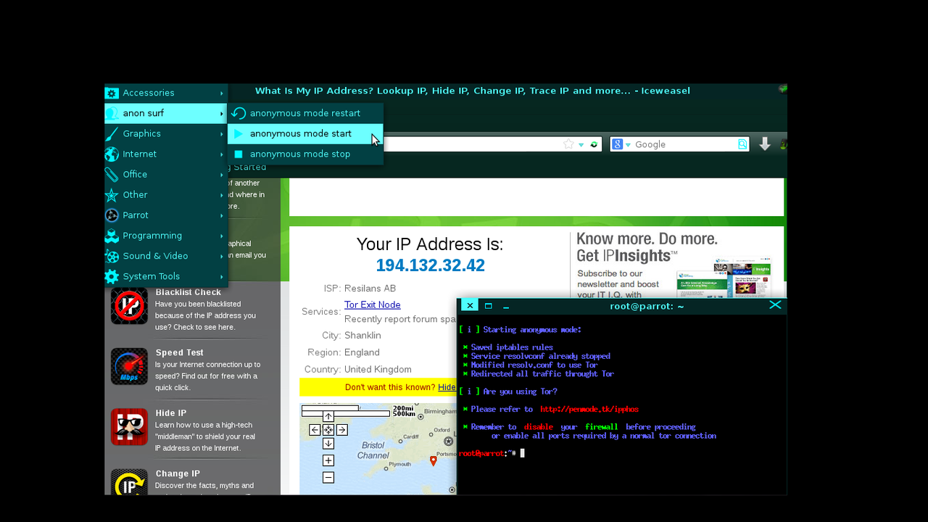This screenshot has height=522, width=928.
Task: Bookmark page with the star icon
Action: (x=569, y=144)
